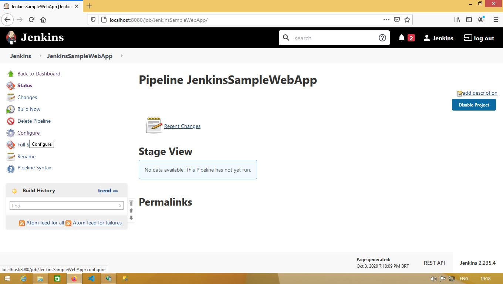Open the notifications bell icon

point(402,38)
